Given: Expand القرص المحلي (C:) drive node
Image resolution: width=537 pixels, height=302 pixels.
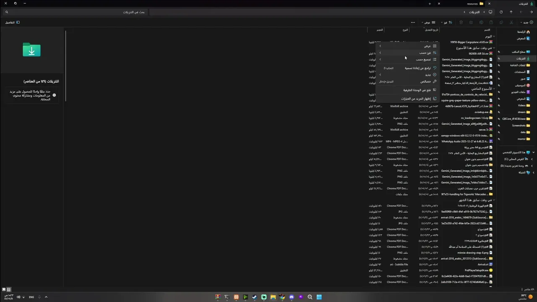Looking at the screenshot, I should [x=532, y=159].
